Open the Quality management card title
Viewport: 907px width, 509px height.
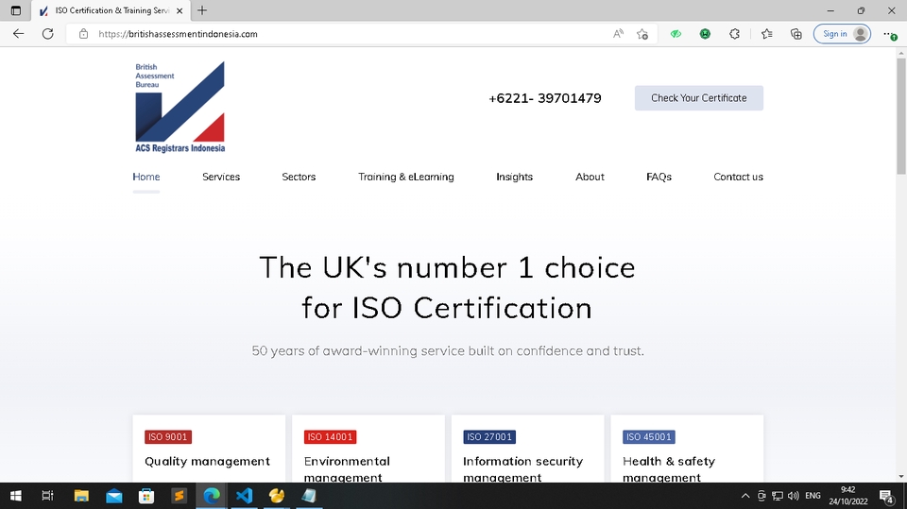coord(207,461)
